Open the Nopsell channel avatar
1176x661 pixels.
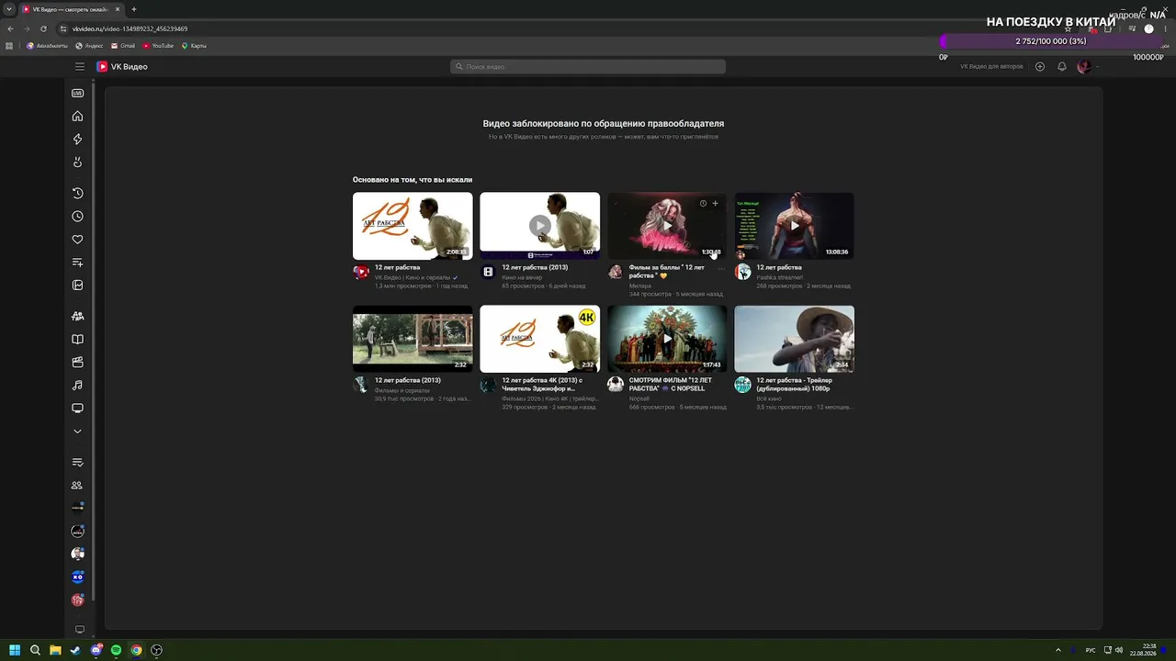pyautogui.click(x=616, y=385)
